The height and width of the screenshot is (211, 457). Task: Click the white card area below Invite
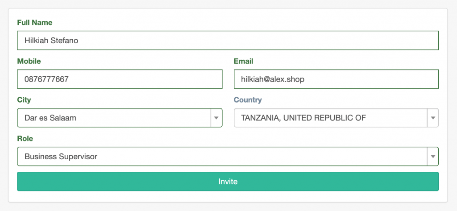[228, 196]
